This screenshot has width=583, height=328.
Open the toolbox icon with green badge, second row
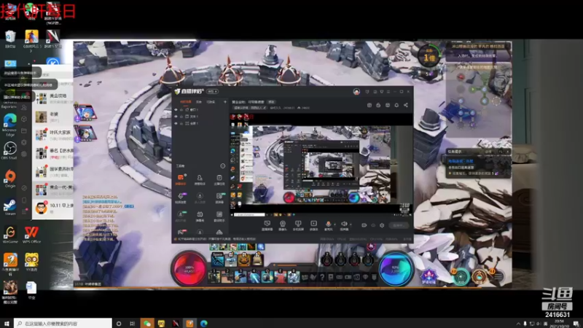pyautogui.click(x=219, y=198)
